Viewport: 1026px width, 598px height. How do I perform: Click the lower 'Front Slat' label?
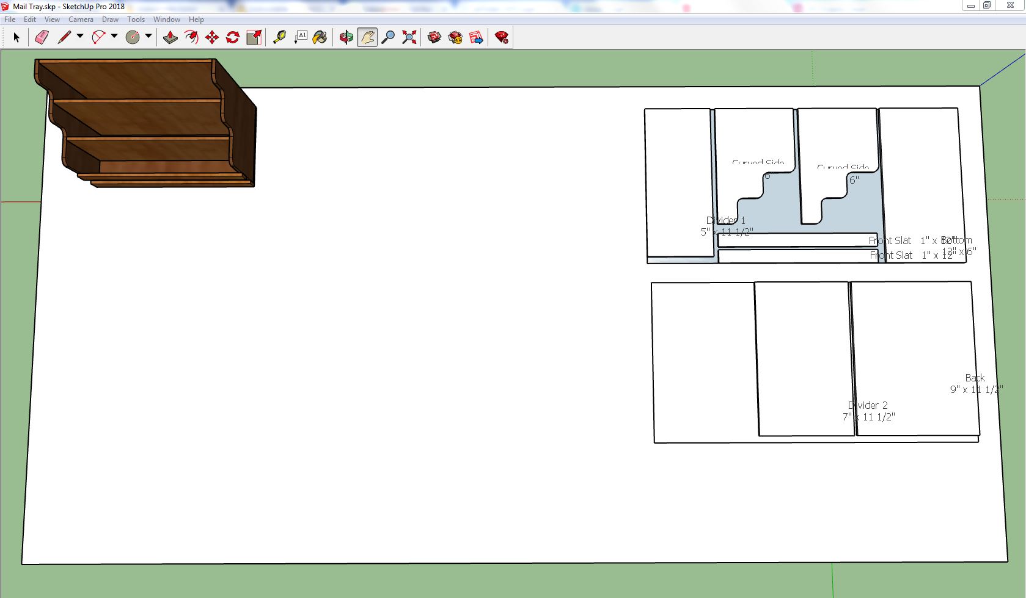[x=891, y=255]
